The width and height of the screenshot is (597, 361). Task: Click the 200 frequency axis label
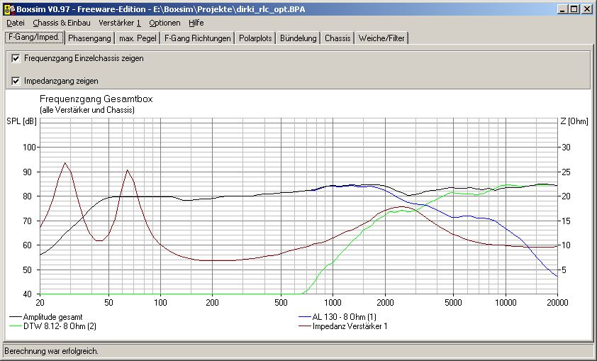[212, 303]
